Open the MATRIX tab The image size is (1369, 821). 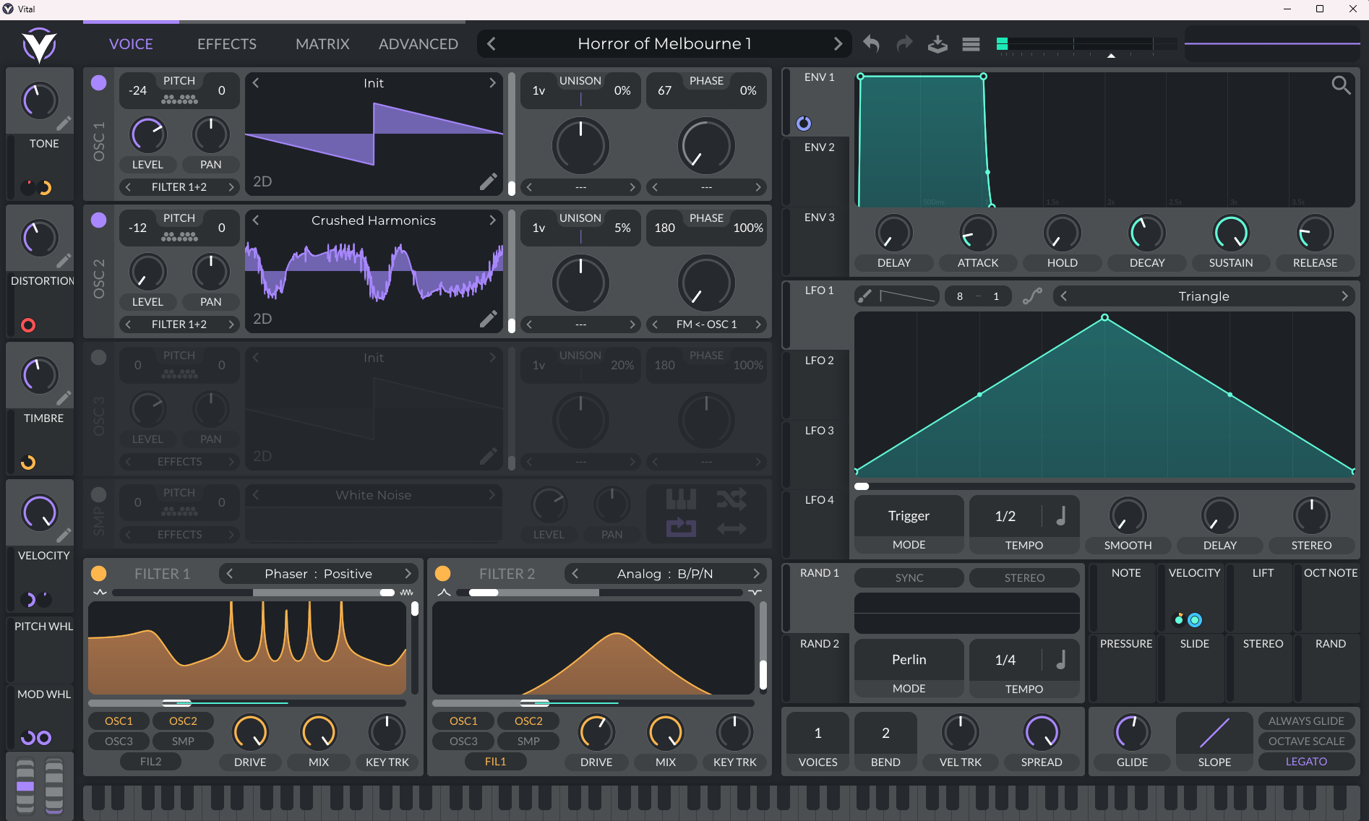322,44
